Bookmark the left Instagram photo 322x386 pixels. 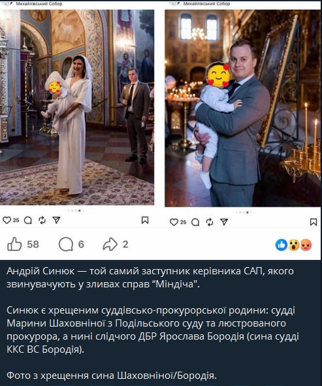[x=145, y=220]
